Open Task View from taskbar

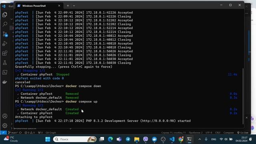102,139
